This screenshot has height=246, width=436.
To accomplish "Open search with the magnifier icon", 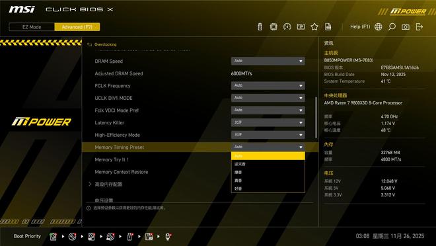I will [392, 26].
